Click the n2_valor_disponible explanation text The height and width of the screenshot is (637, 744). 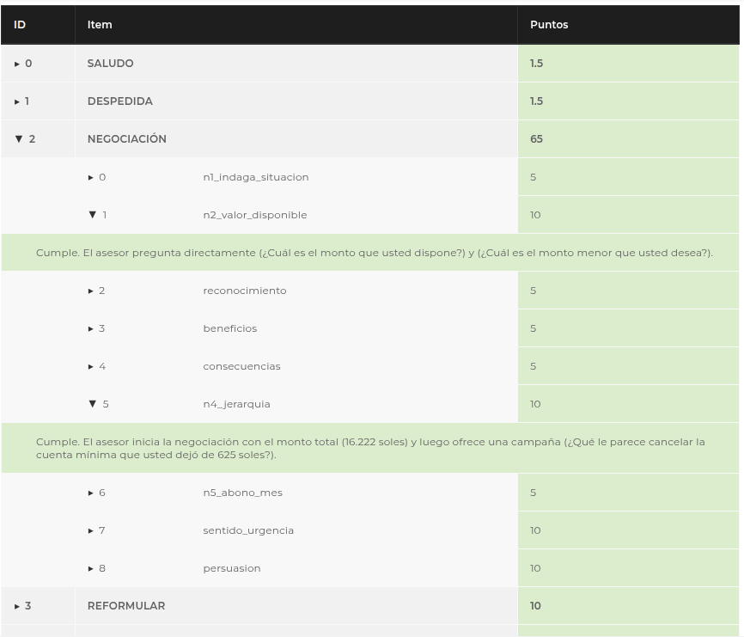pyautogui.click(x=374, y=253)
